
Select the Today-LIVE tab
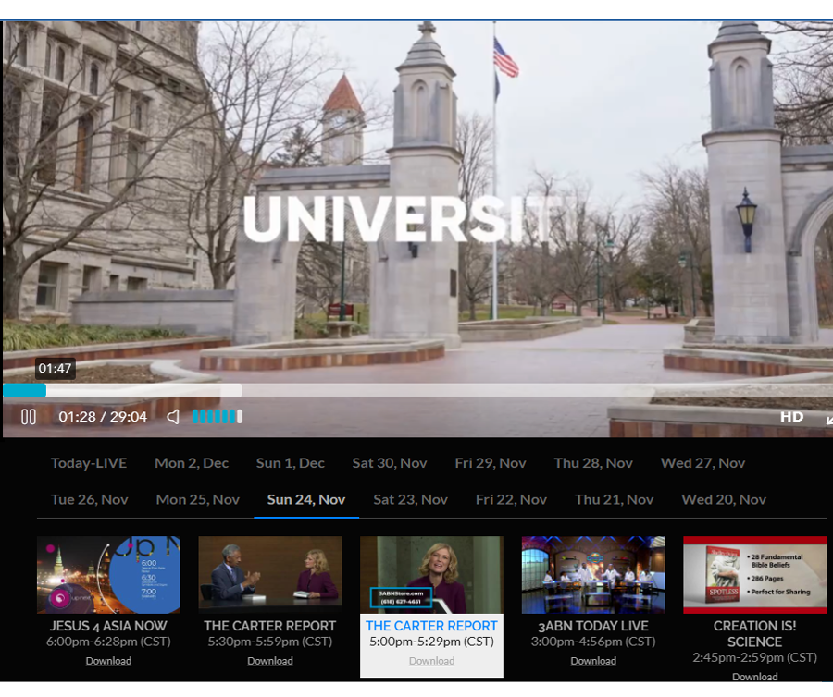(89, 463)
